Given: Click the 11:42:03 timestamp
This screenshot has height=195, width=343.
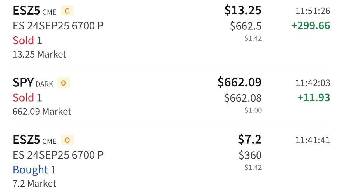Looking at the screenshot, I should [x=313, y=83].
